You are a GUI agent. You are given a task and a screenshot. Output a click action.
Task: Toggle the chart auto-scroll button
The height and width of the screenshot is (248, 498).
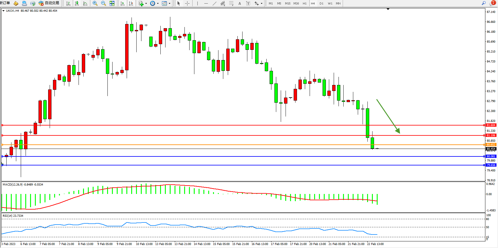coord(122,3)
